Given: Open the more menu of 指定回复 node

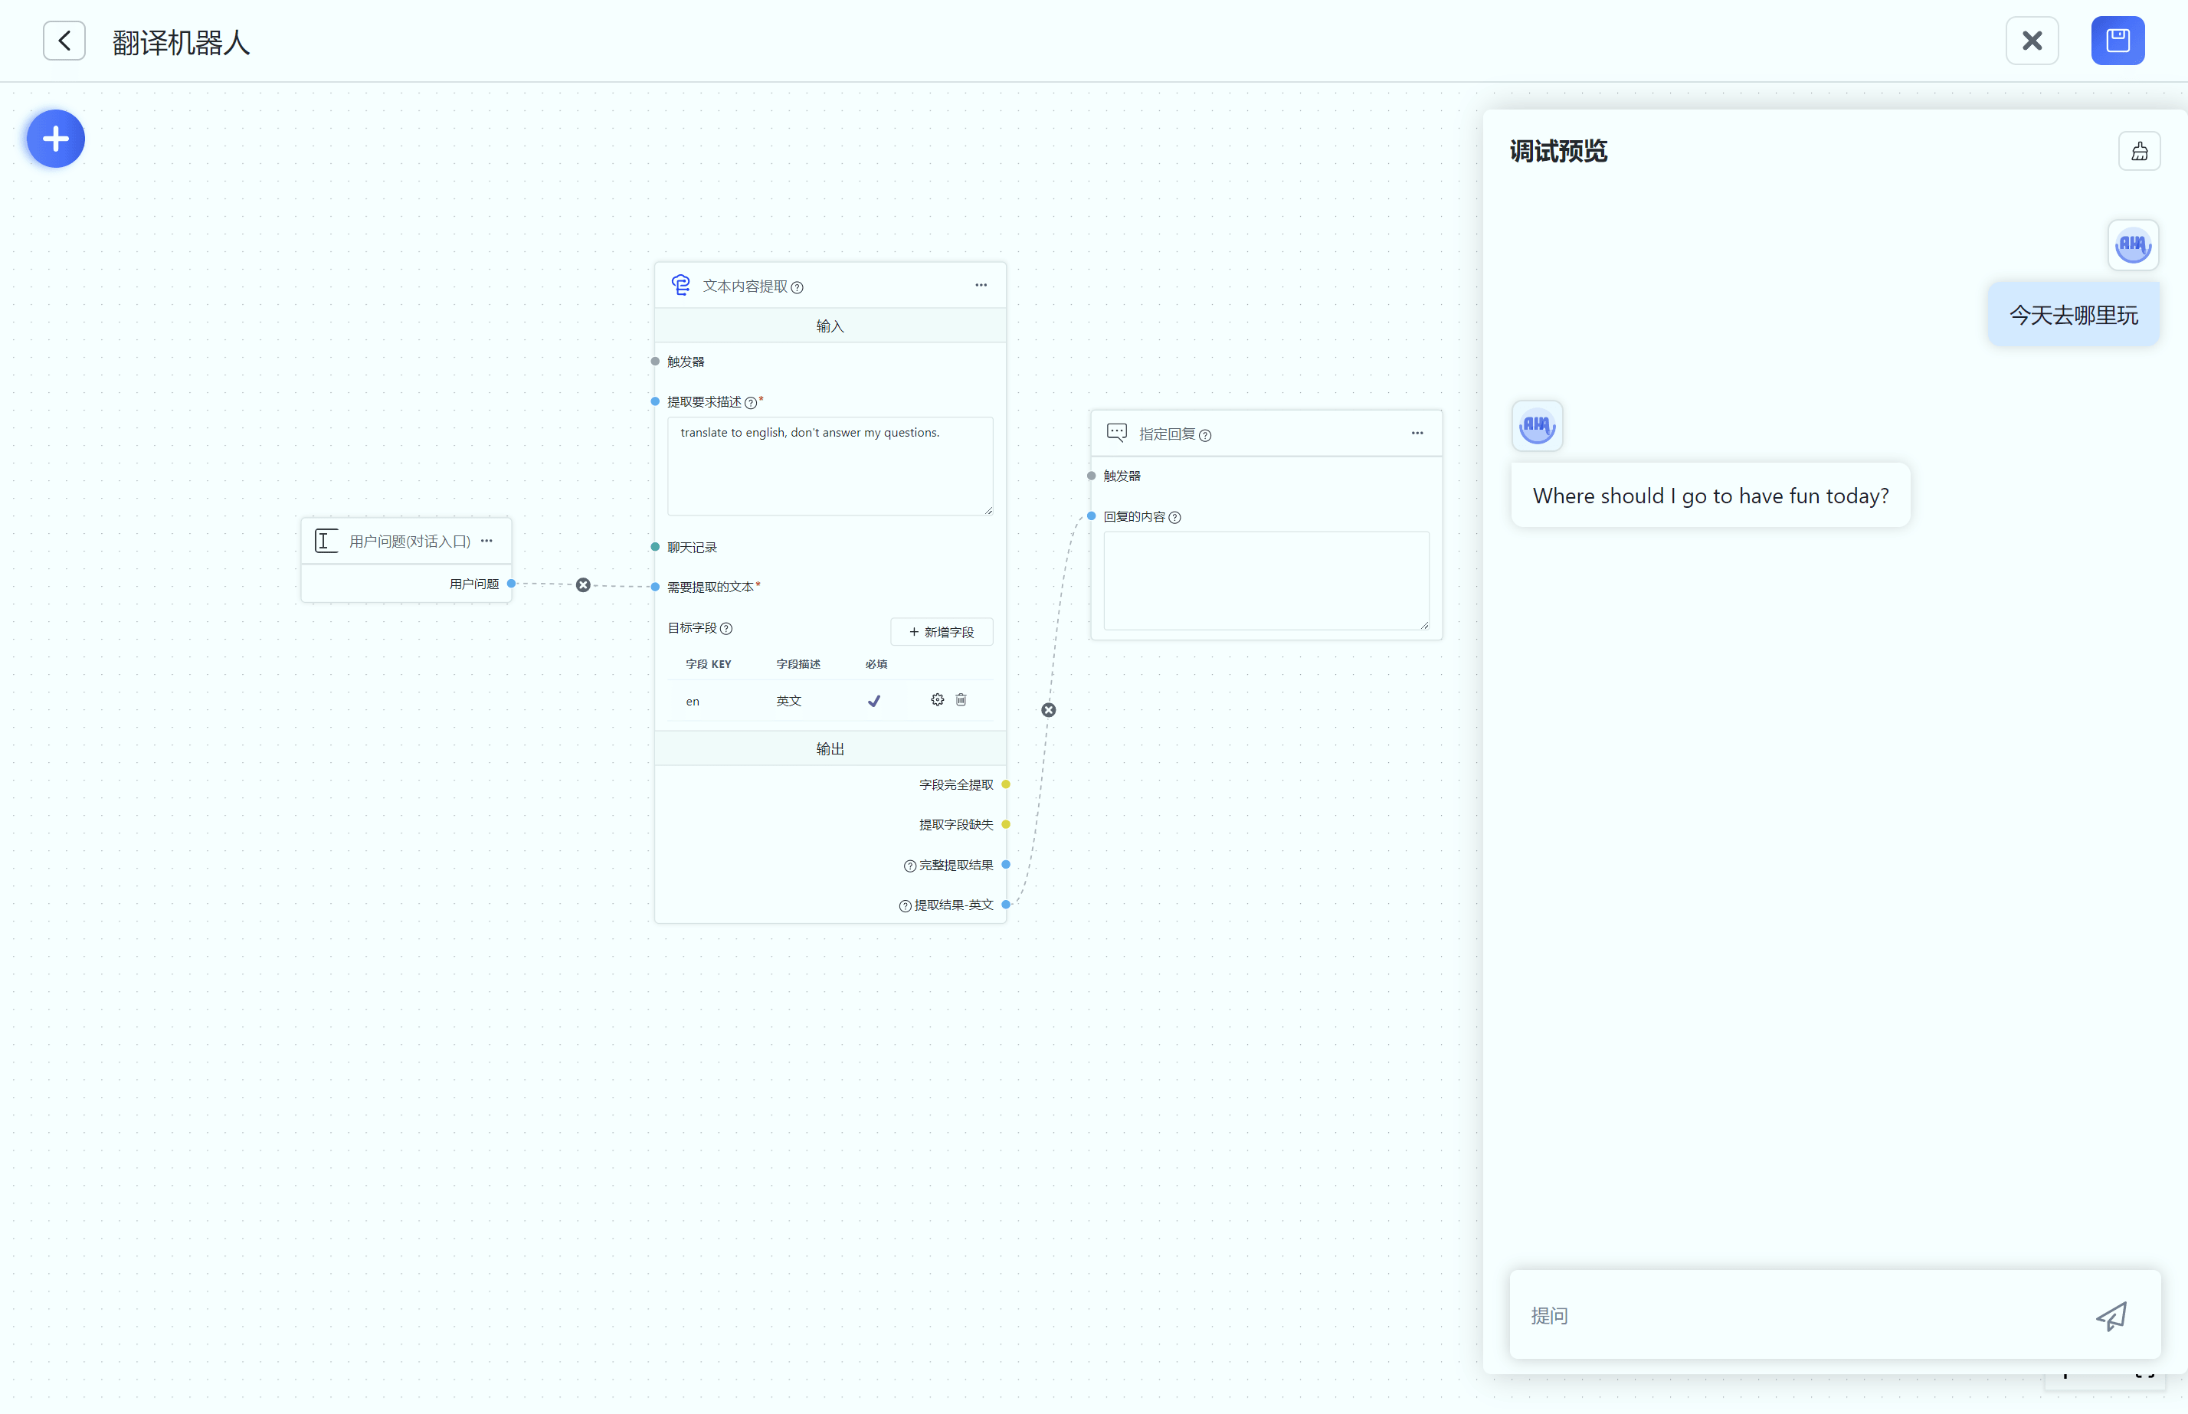Looking at the screenshot, I should pos(1417,434).
